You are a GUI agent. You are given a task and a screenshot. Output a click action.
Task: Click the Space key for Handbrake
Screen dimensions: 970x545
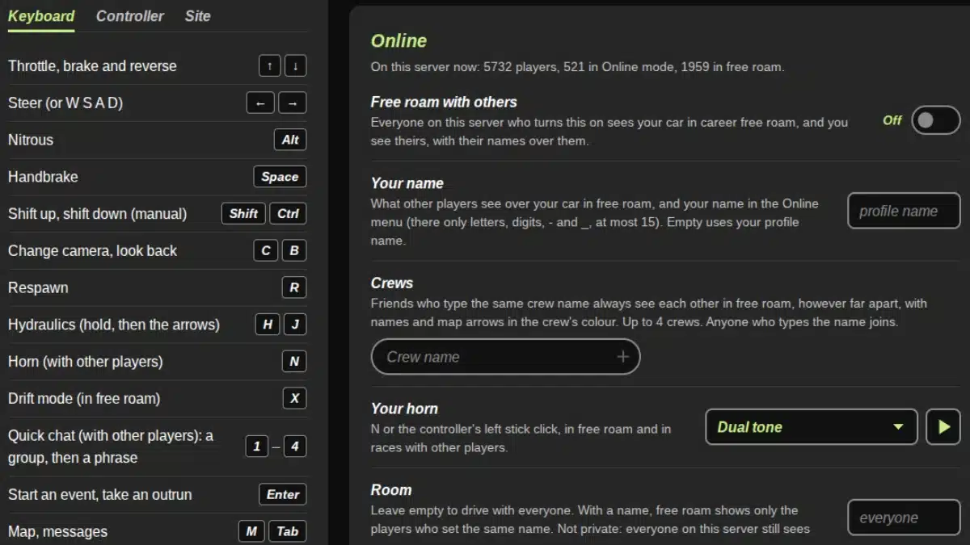[x=280, y=177]
